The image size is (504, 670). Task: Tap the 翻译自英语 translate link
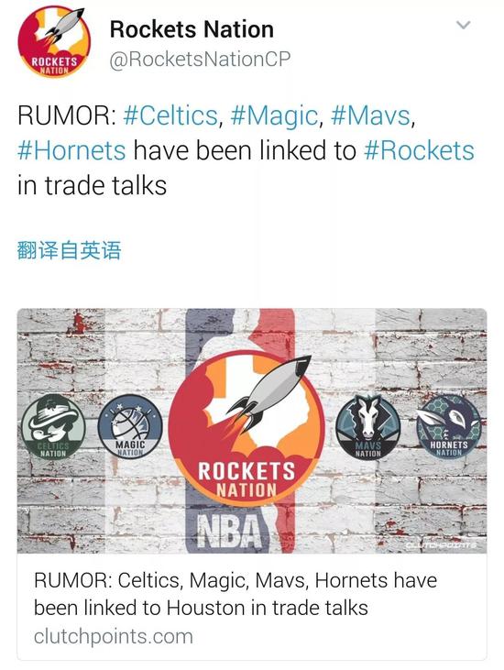coord(70,250)
